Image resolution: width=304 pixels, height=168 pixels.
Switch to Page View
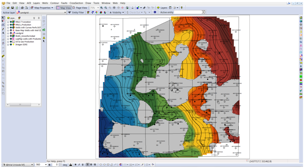pos(80,8)
